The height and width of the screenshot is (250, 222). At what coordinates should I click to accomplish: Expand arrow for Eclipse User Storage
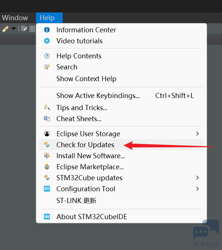pyautogui.click(x=197, y=134)
